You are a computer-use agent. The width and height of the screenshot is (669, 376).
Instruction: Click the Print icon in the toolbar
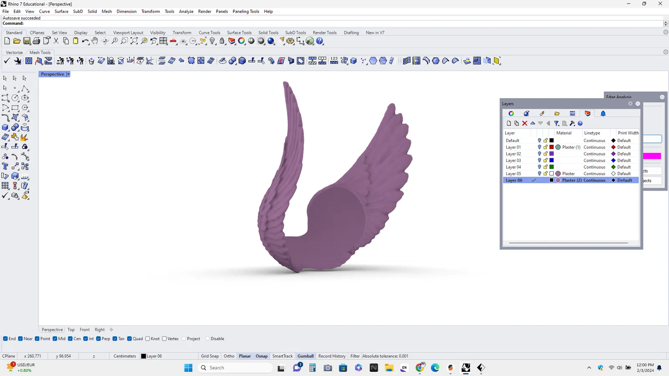click(36, 41)
